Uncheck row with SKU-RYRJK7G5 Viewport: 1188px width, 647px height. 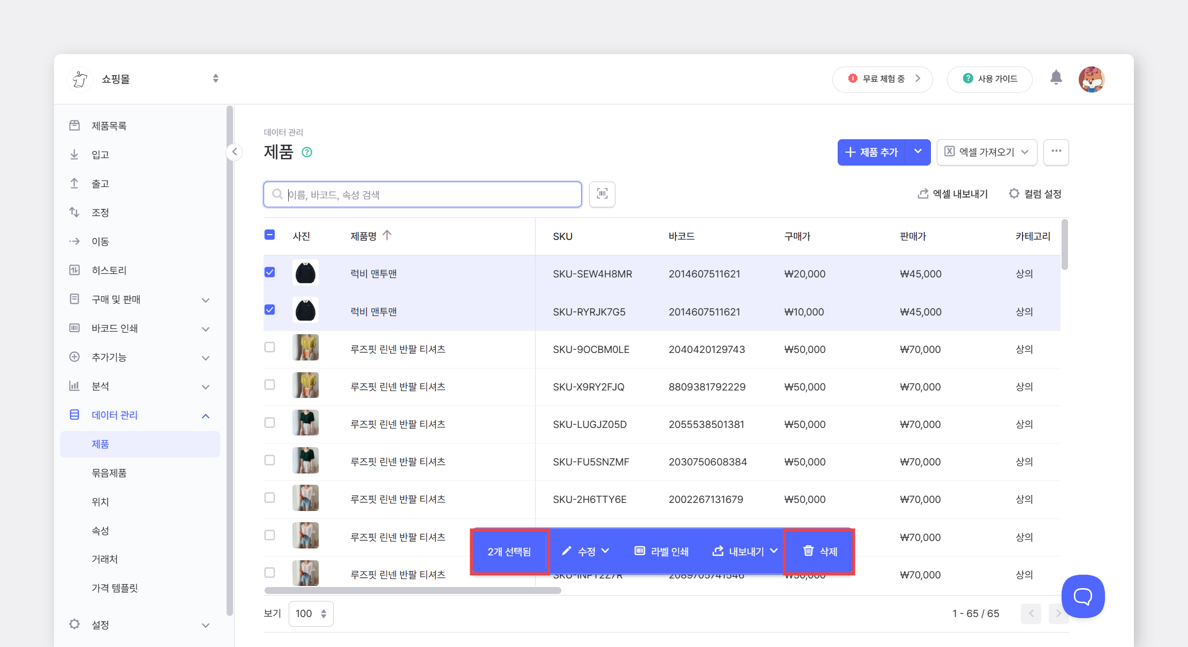[x=270, y=310]
